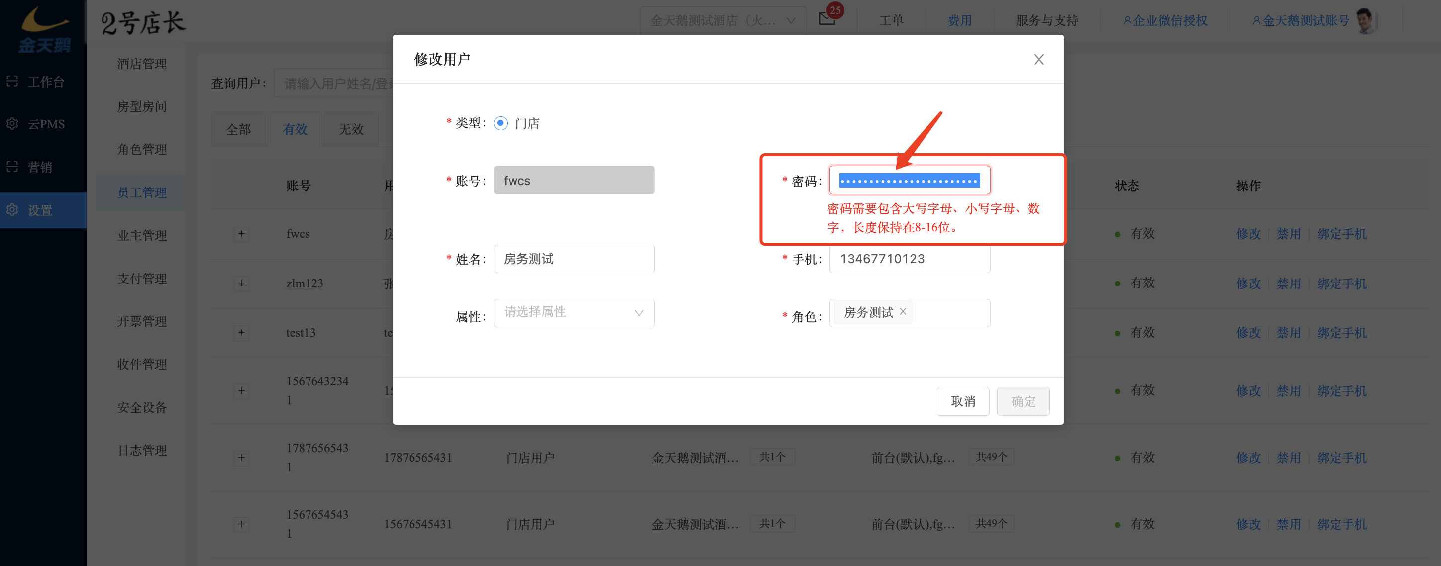Go to 开票管理 submenu
Image resolution: width=1441 pixels, height=566 pixels.
pyautogui.click(x=141, y=322)
